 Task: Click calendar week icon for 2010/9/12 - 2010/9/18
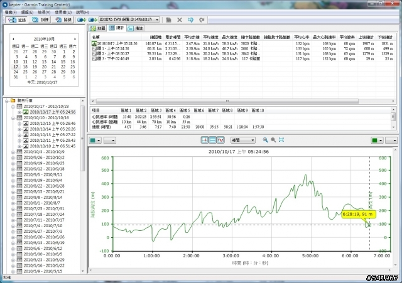(19, 169)
